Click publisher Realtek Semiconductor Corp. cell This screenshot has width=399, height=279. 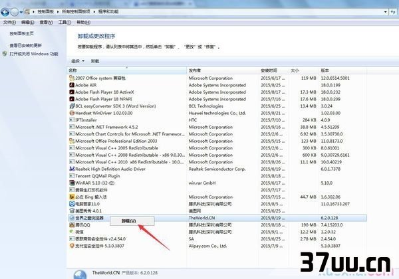click(217, 169)
